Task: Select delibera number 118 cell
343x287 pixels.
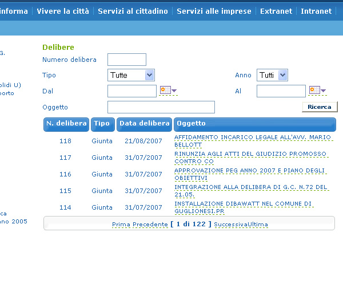Action: point(65,141)
